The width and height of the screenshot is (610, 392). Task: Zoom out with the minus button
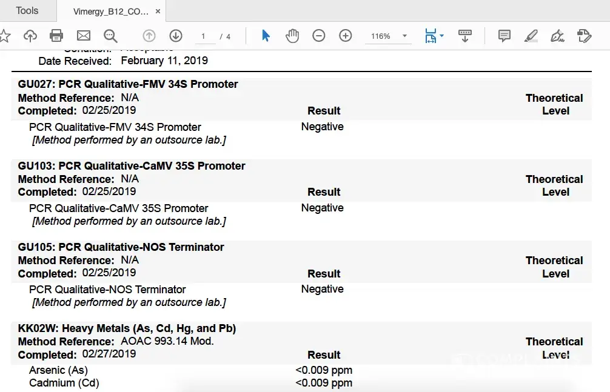pyautogui.click(x=319, y=36)
